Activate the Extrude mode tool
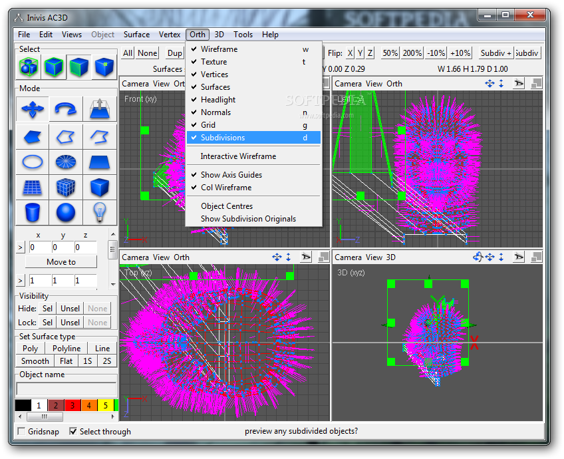This screenshot has width=564, height=459. (100, 108)
